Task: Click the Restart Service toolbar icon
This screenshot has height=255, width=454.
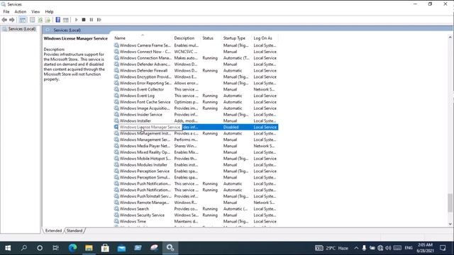Action: point(99,20)
